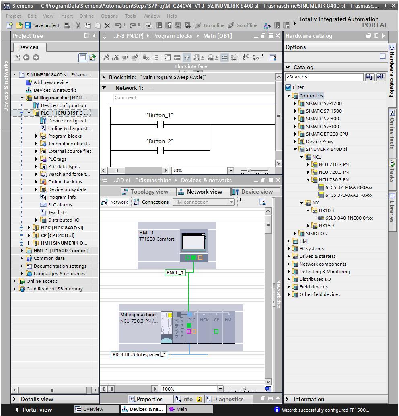Click the Overview taskbar button

(97, 409)
